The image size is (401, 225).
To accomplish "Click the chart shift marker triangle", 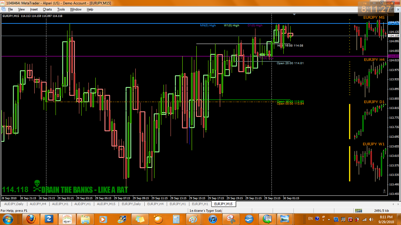I will (295, 14).
